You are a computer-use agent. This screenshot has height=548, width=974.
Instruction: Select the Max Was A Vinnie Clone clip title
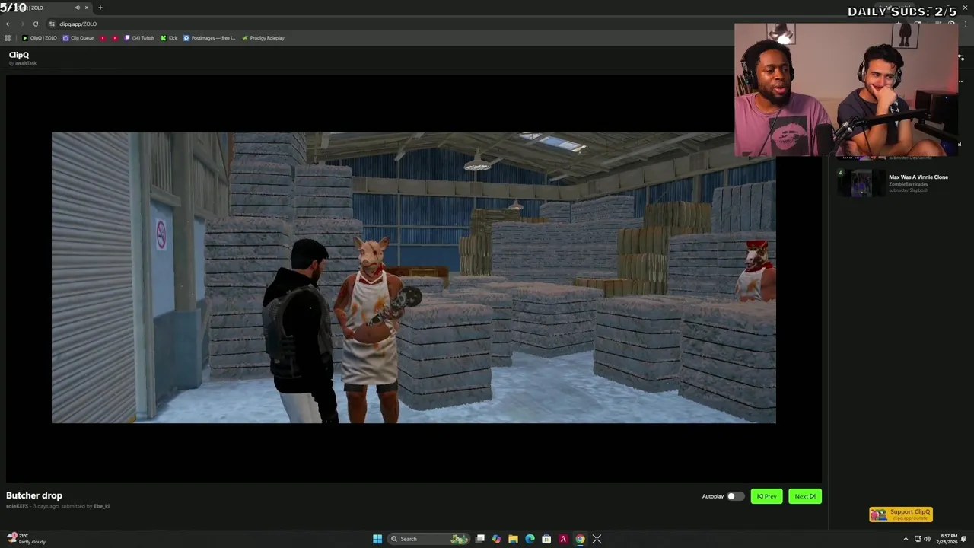(918, 177)
